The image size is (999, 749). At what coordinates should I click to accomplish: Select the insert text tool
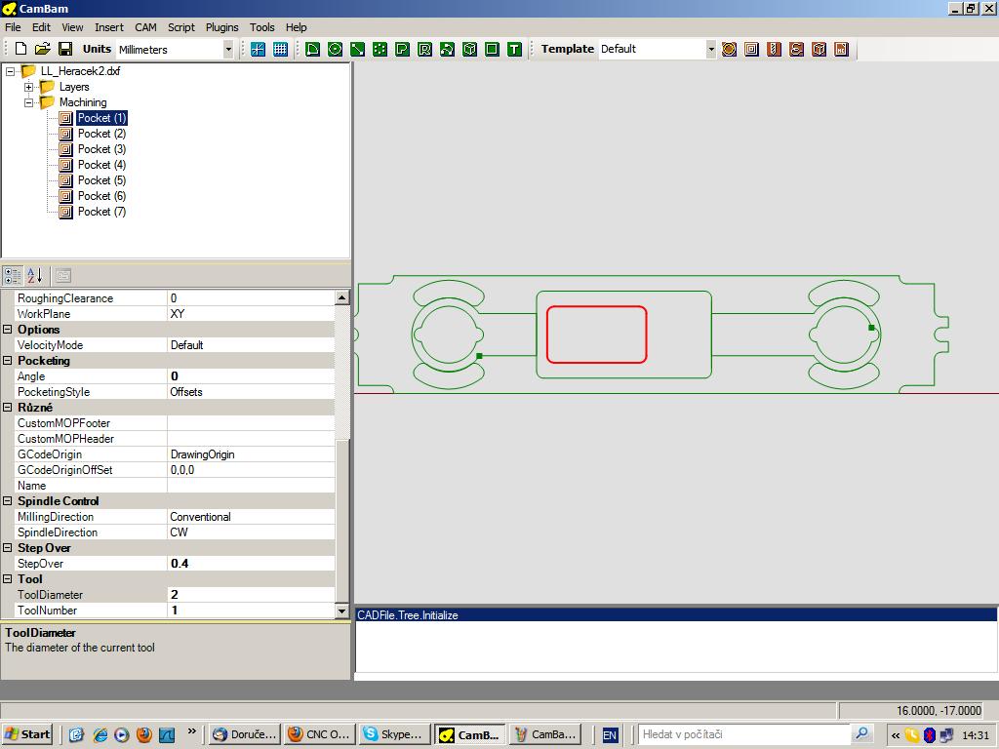click(x=514, y=49)
